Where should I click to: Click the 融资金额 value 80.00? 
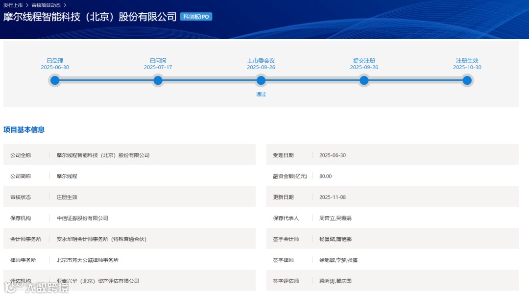[325, 176]
